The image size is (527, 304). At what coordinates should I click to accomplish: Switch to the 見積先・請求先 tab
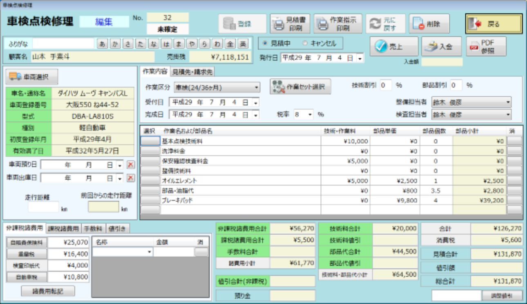pos(192,72)
